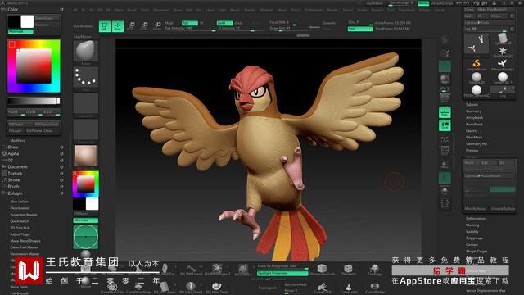
Task: Toggle the Rgb channel button
Action: [x=189, y=23]
